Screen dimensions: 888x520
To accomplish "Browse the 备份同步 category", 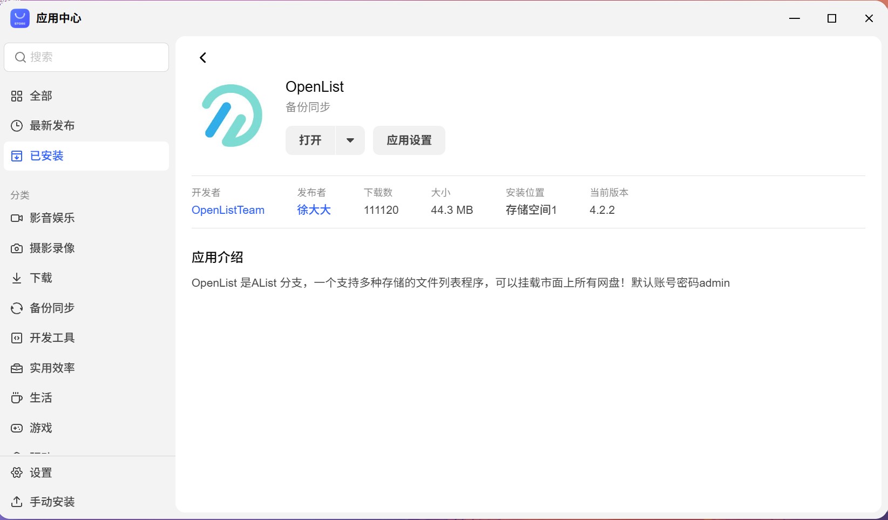I will pos(86,308).
